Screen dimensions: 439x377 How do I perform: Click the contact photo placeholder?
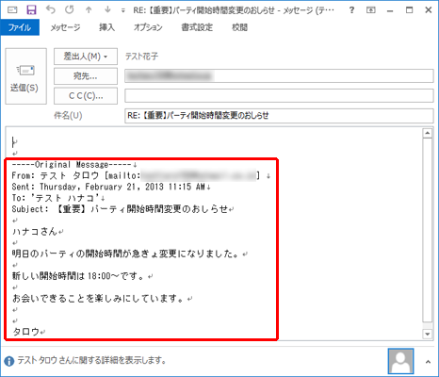click(x=400, y=361)
